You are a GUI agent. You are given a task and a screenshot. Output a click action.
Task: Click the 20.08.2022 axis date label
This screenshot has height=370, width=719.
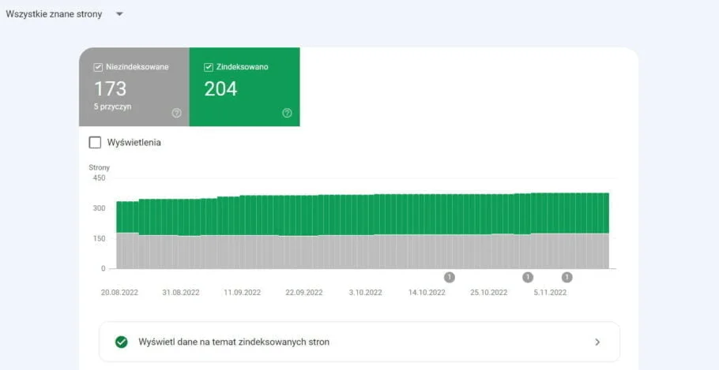click(119, 293)
